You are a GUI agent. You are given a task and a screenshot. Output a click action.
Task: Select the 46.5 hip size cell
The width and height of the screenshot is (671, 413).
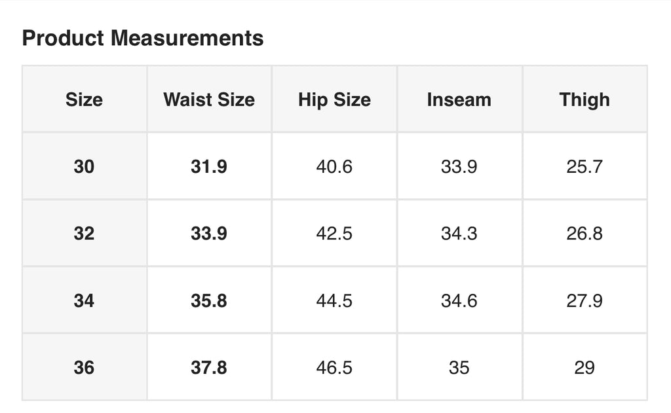click(x=334, y=368)
